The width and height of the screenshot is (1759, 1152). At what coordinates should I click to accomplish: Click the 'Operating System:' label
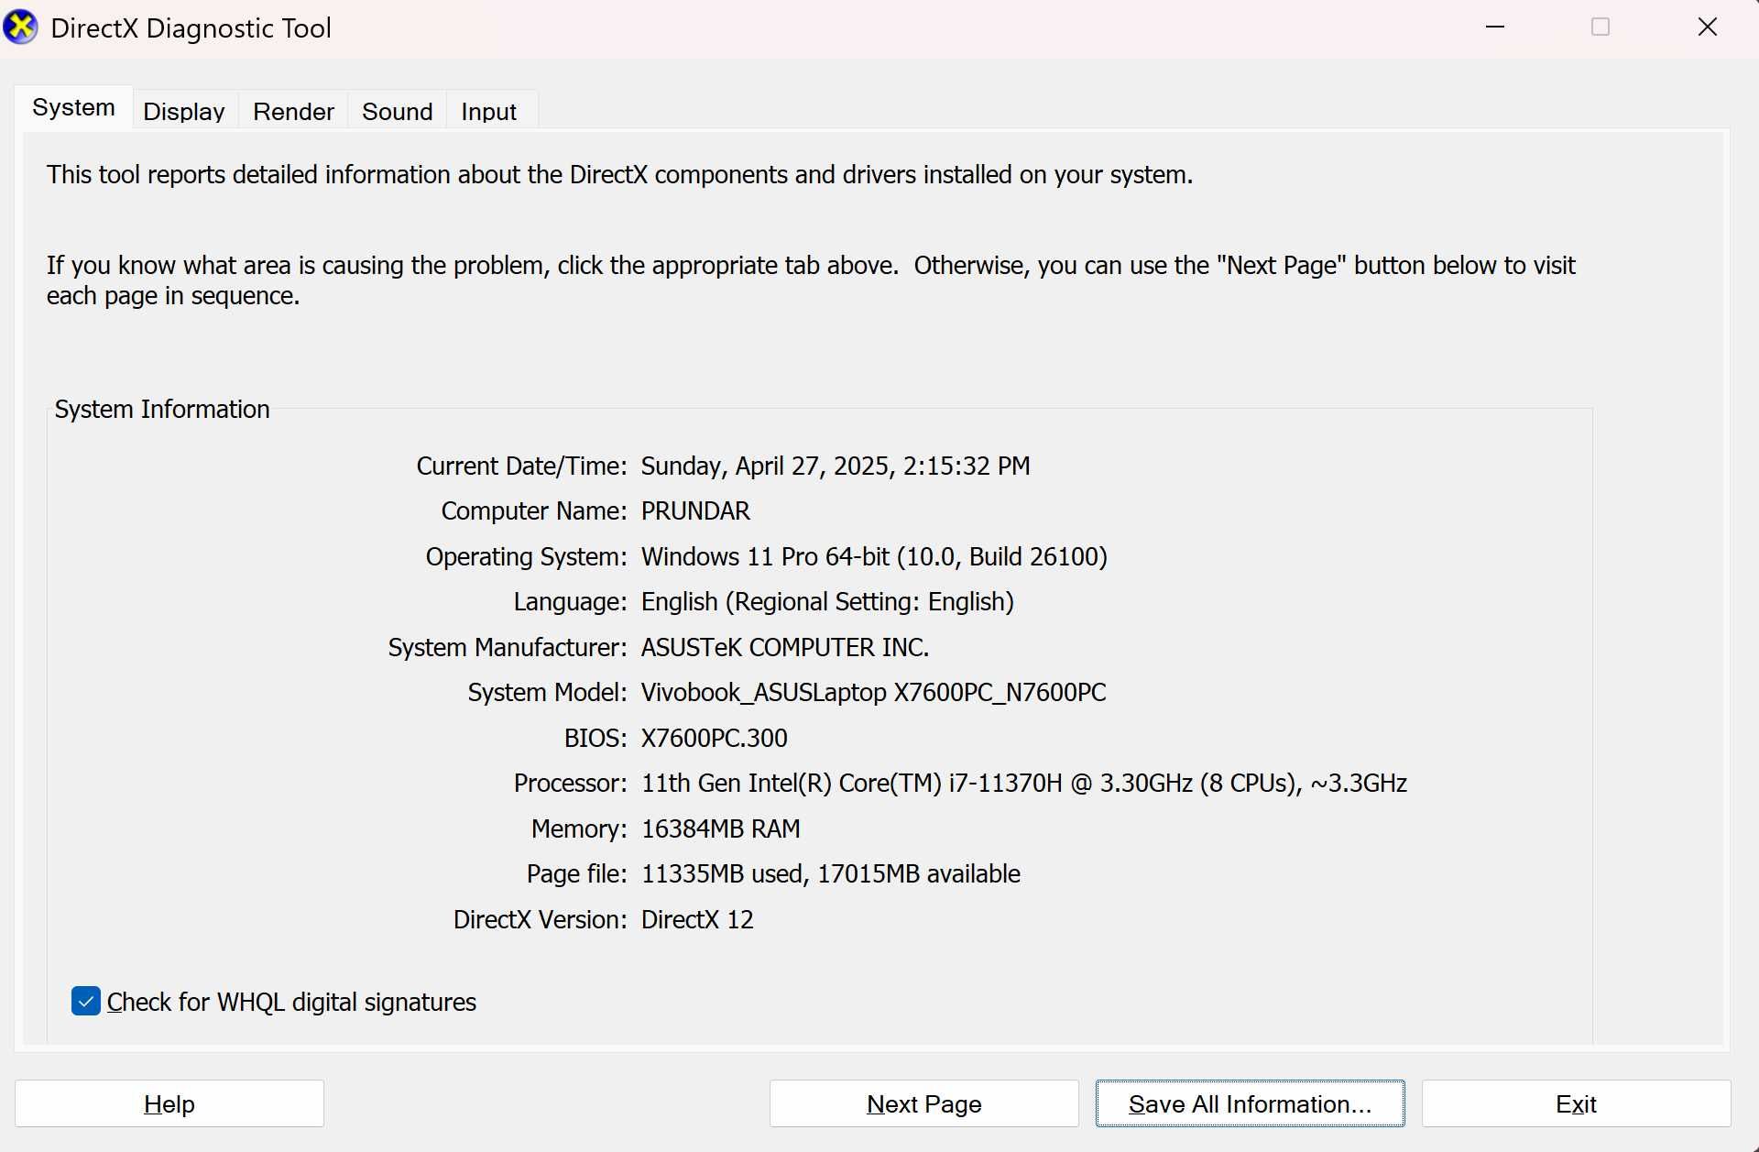526,556
